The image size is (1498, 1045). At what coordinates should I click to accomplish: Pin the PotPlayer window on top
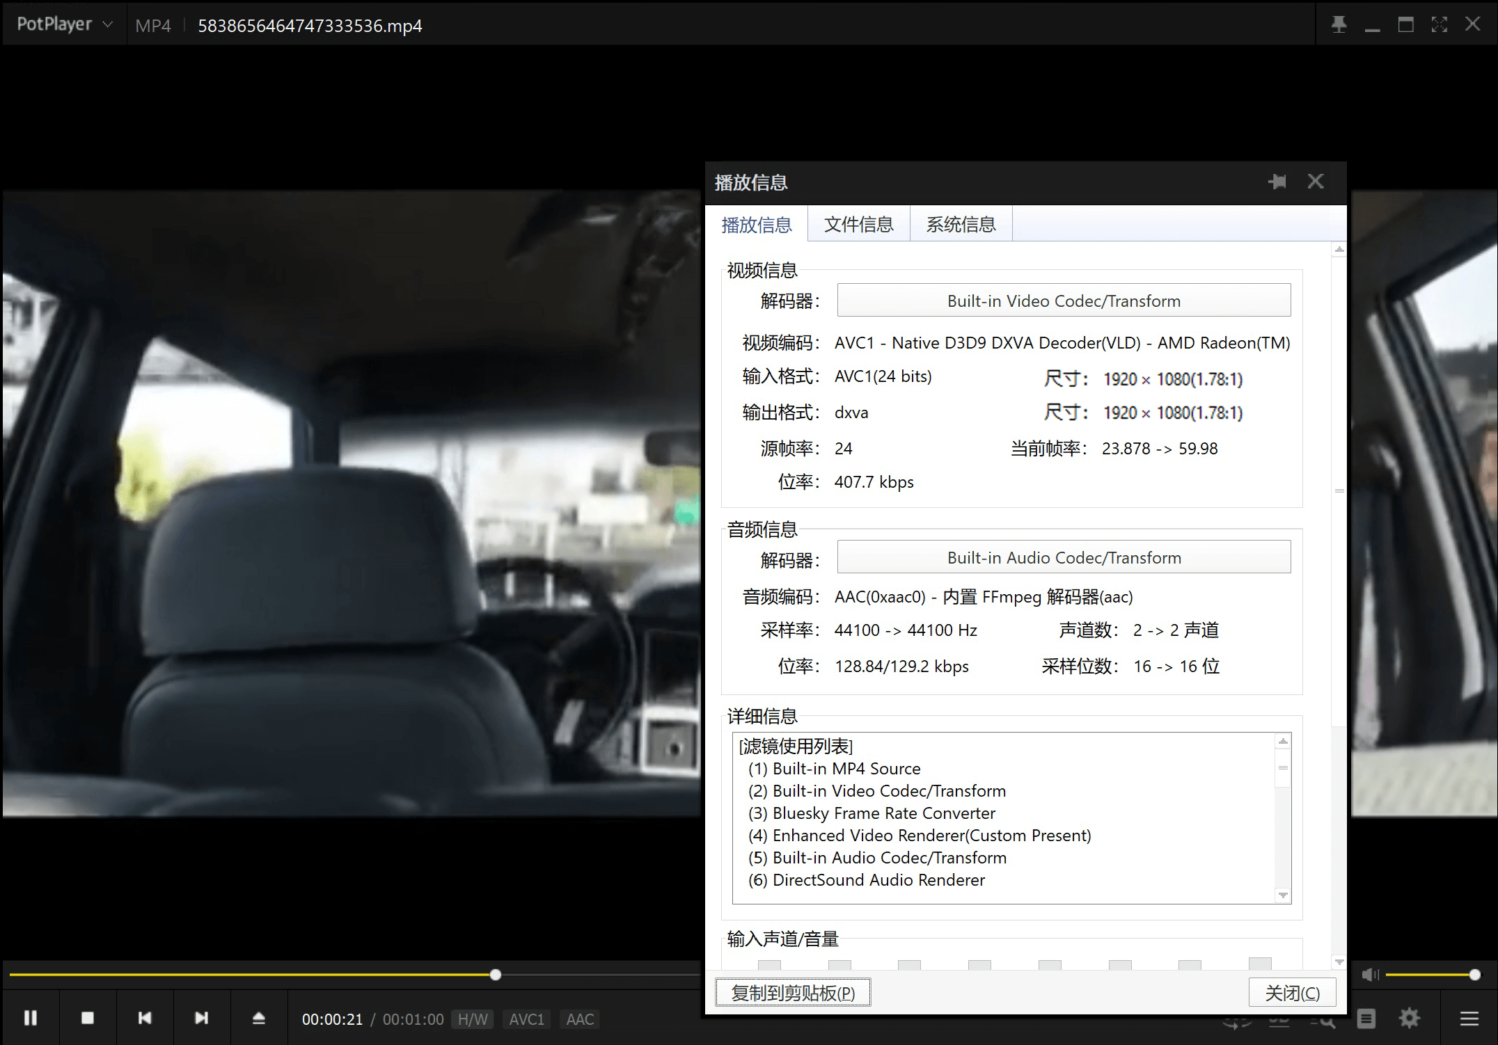(x=1339, y=25)
